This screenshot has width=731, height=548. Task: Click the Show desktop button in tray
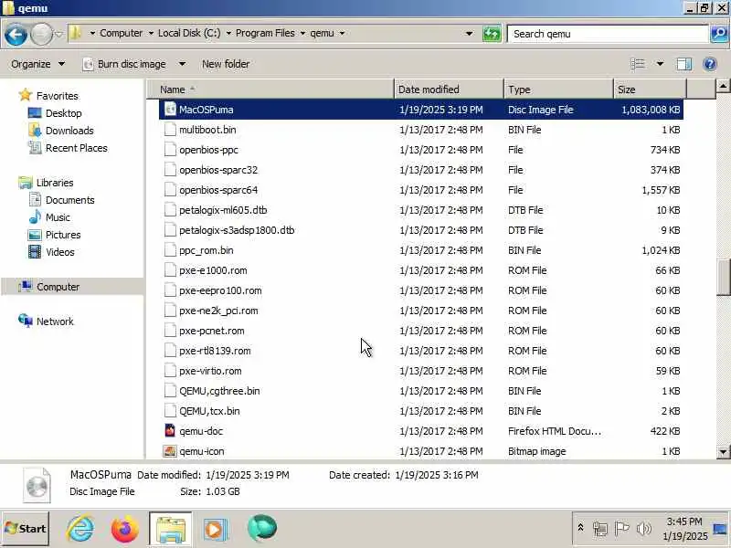[720, 529]
